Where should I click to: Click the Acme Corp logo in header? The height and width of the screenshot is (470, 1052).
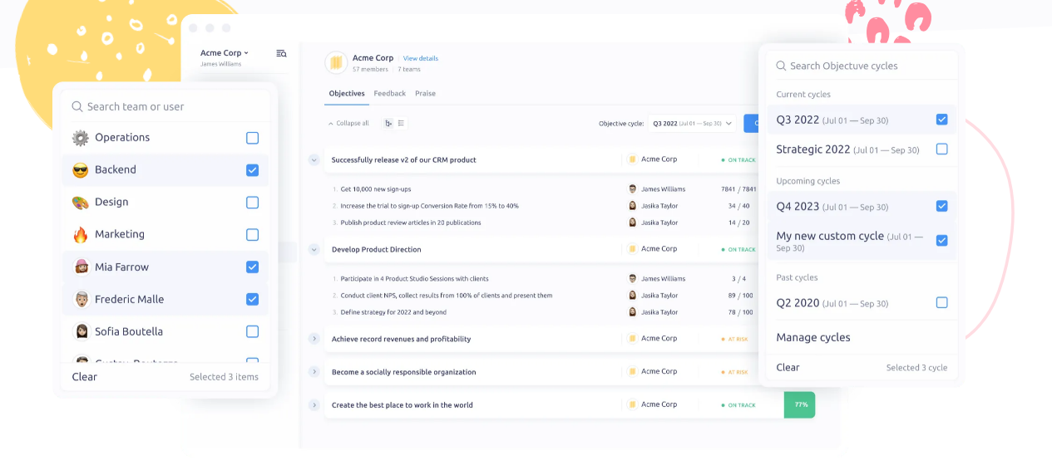click(336, 62)
